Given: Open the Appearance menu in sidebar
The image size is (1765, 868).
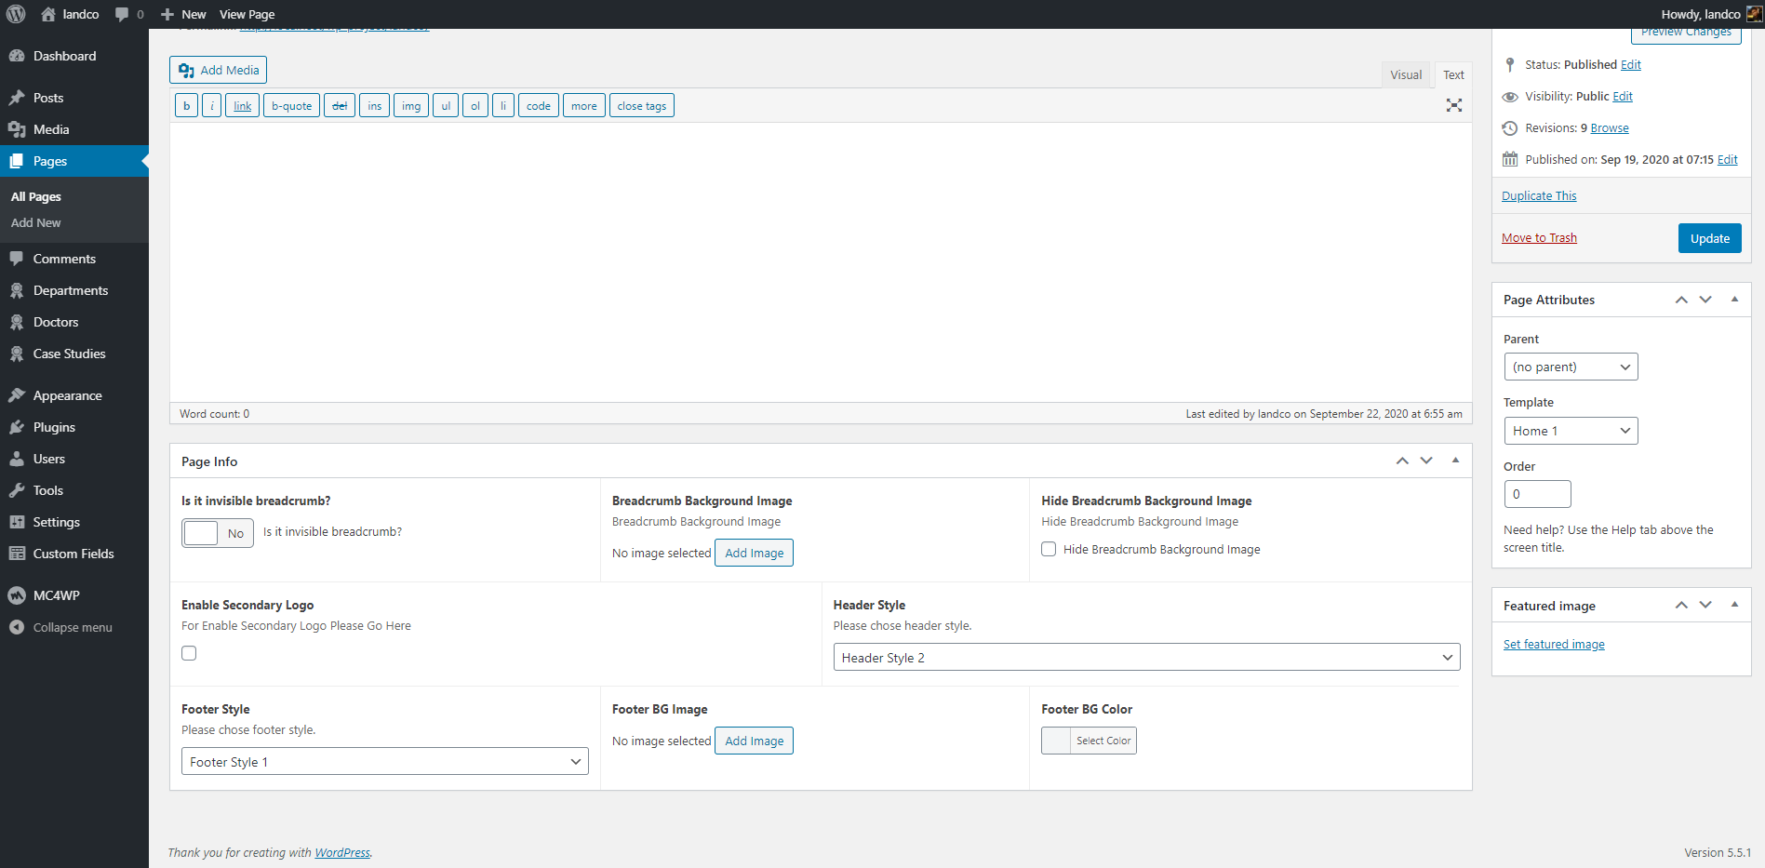Looking at the screenshot, I should tap(67, 395).
